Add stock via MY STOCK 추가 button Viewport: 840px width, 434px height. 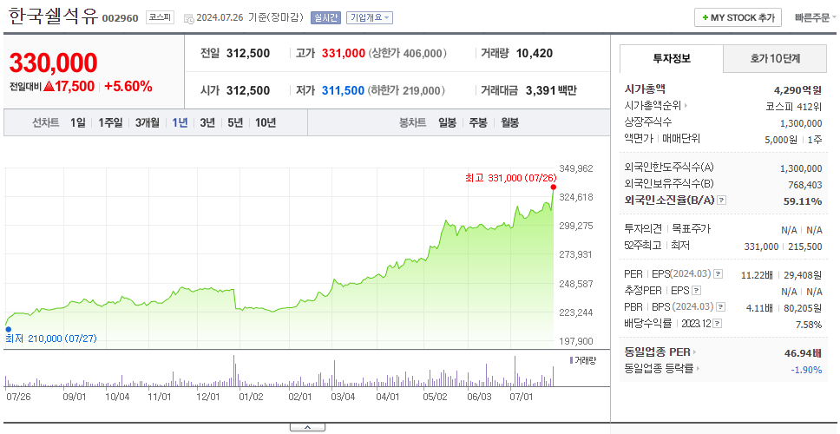pyautogui.click(x=738, y=17)
